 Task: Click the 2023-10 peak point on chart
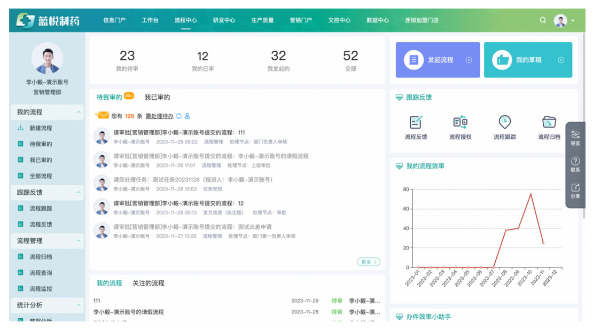(x=530, y=194)
